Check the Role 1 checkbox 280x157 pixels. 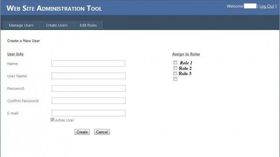click(175, 63)
